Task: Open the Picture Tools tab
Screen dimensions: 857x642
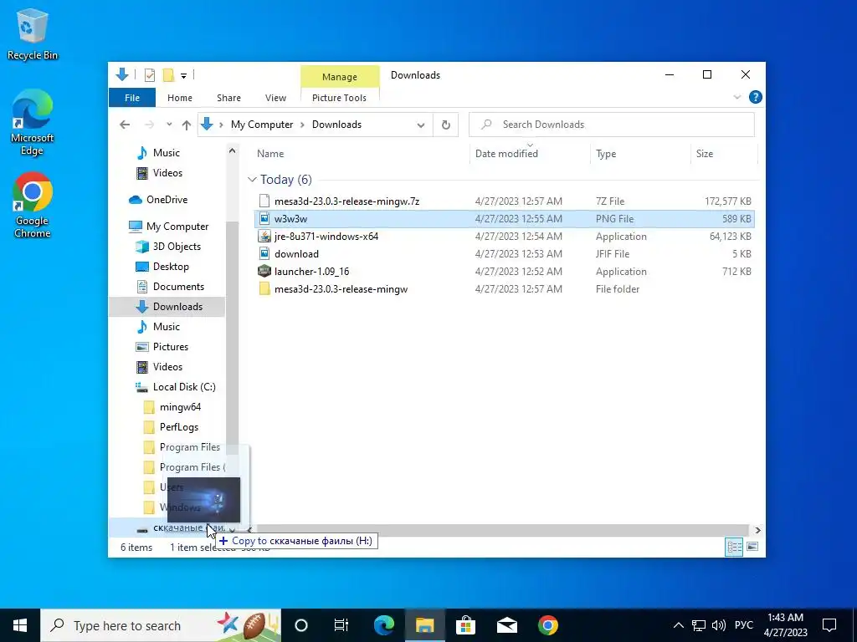Action: (339, 98)
